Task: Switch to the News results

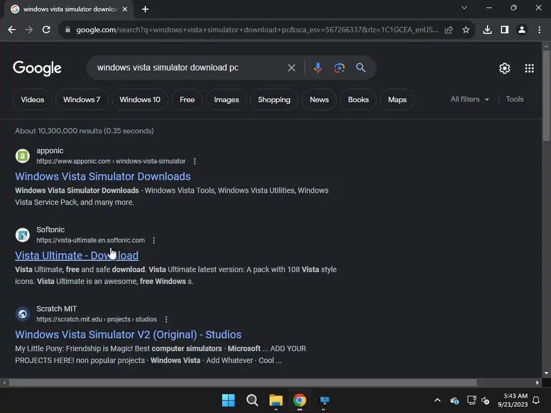Action: pyautogui.click(x=319, y=99)
